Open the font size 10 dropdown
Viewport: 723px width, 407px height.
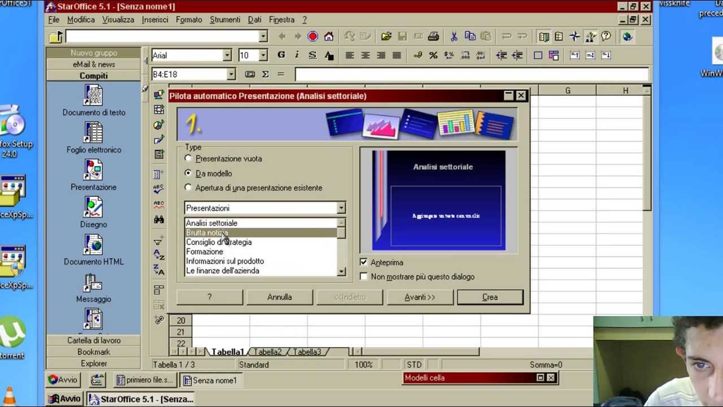263,55
